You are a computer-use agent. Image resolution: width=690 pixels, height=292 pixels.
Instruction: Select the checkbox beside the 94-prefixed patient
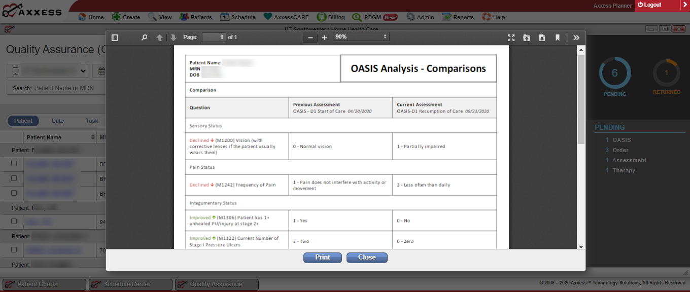14,222
